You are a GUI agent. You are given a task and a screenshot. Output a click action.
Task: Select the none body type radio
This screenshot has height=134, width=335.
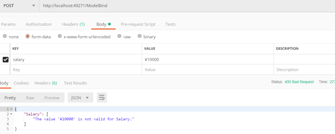5,36
